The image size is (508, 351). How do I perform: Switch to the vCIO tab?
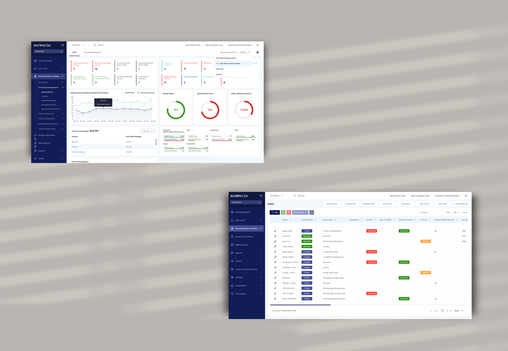point(74,52)
